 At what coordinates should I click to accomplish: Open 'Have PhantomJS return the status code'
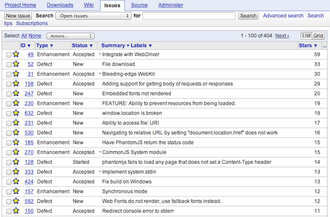click(x=148, y=143)
